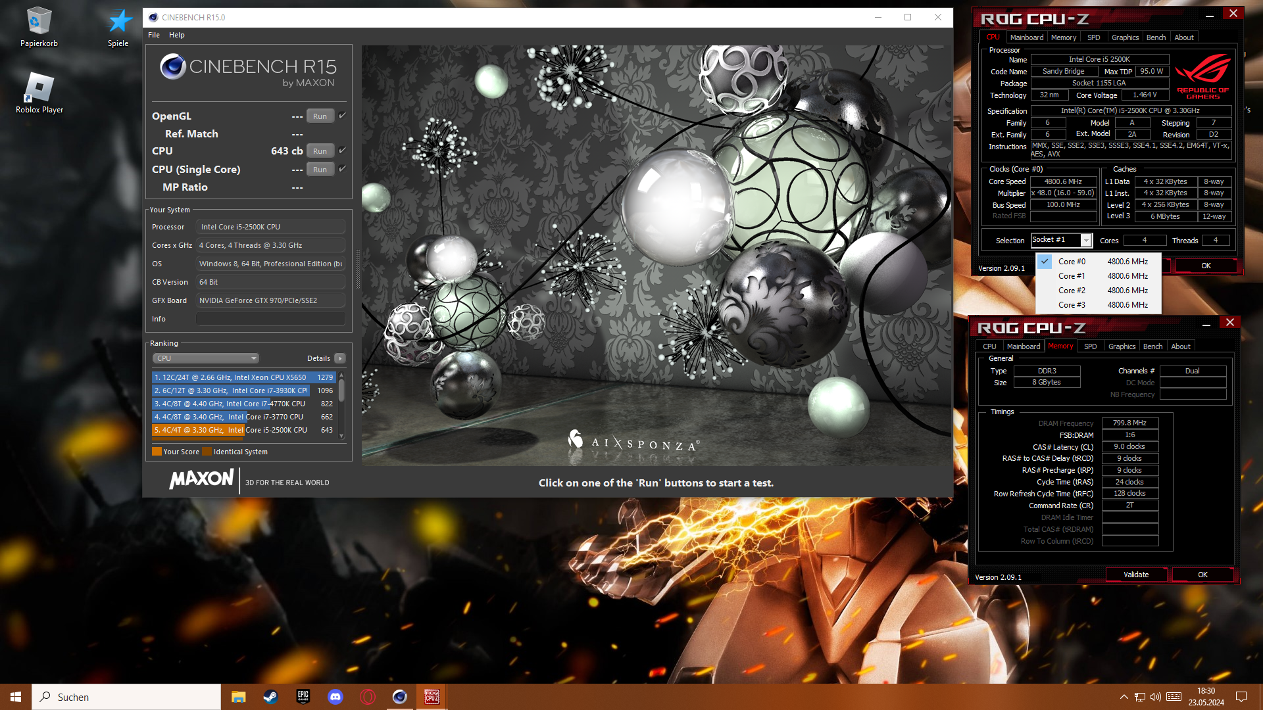Select the i5-2500K ranking entry
Viewport: 1263px width, 710px height.
(x=244, y=430)
